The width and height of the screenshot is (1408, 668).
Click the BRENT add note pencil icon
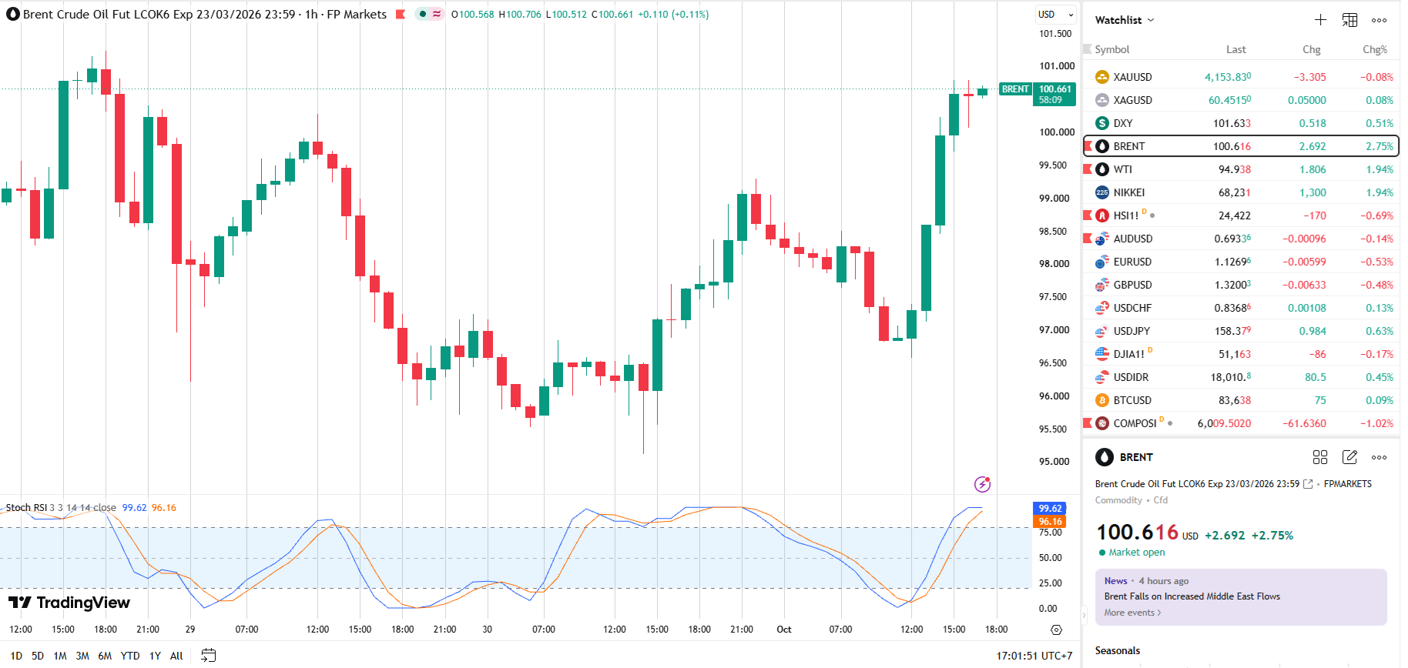coord(1349,457)
